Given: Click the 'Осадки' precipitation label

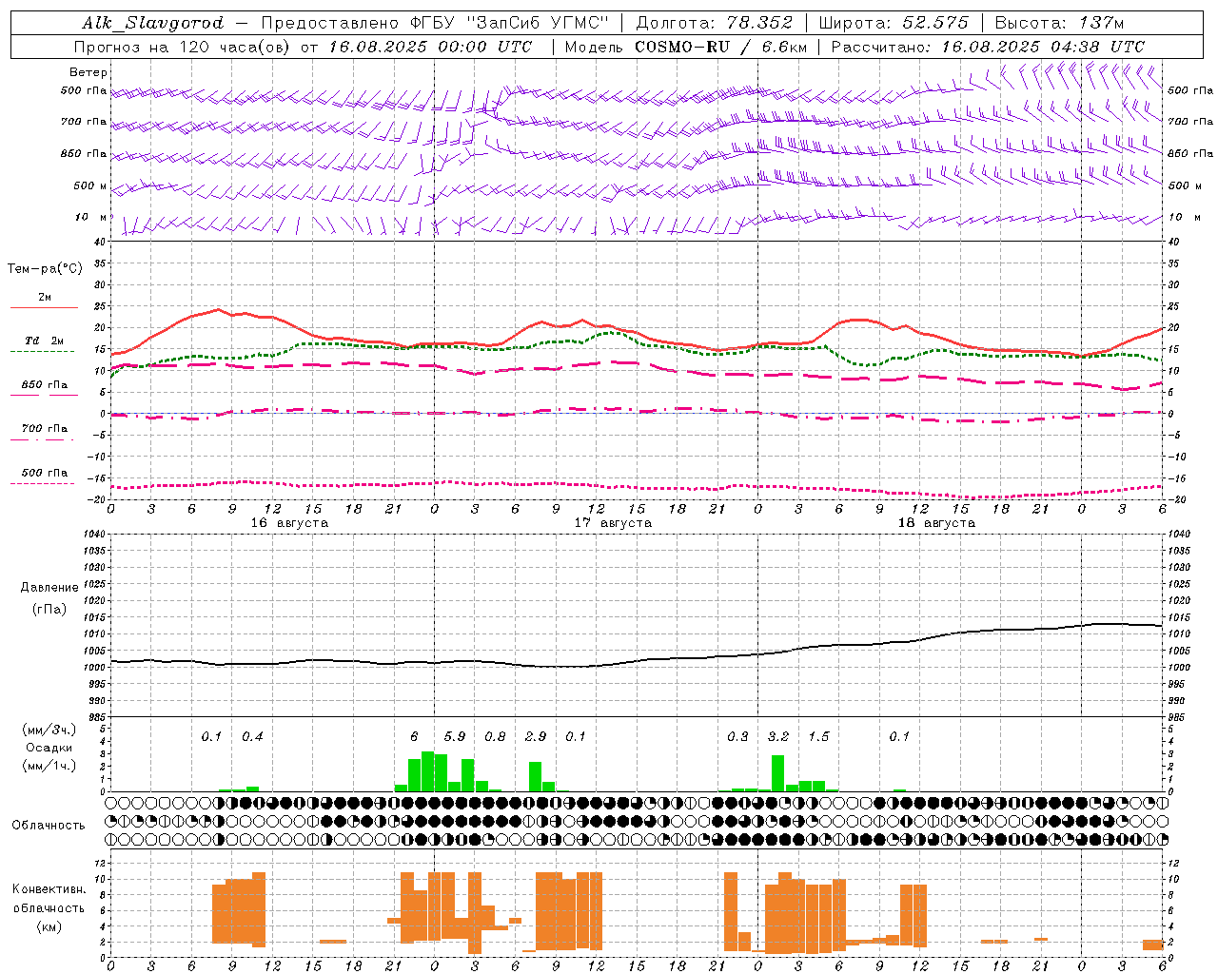Looking at the screenshot, I should click(49, 748).
